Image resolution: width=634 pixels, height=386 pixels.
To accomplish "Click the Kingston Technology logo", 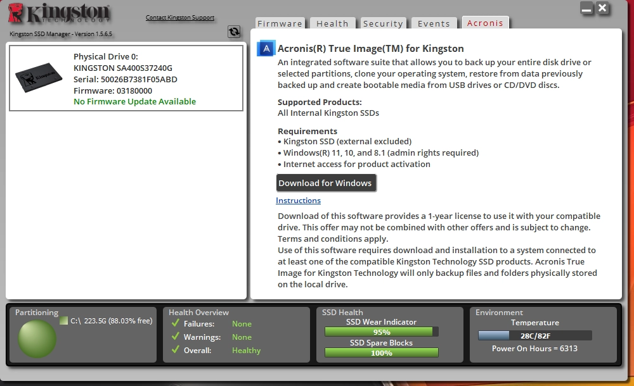I will [60, 13].
